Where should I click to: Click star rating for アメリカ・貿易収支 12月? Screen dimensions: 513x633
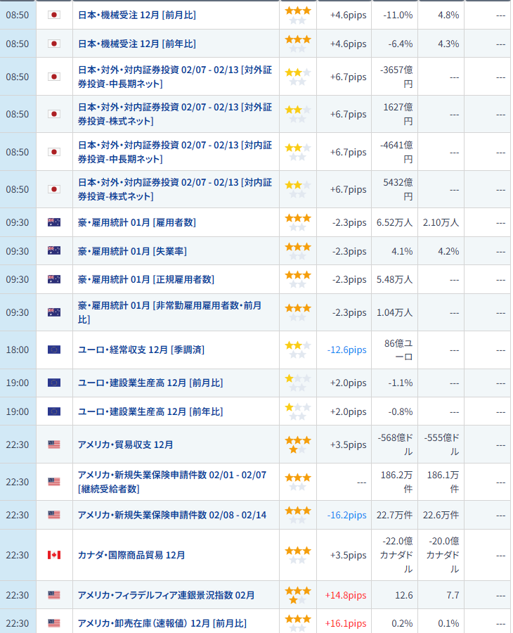(297, 445)
